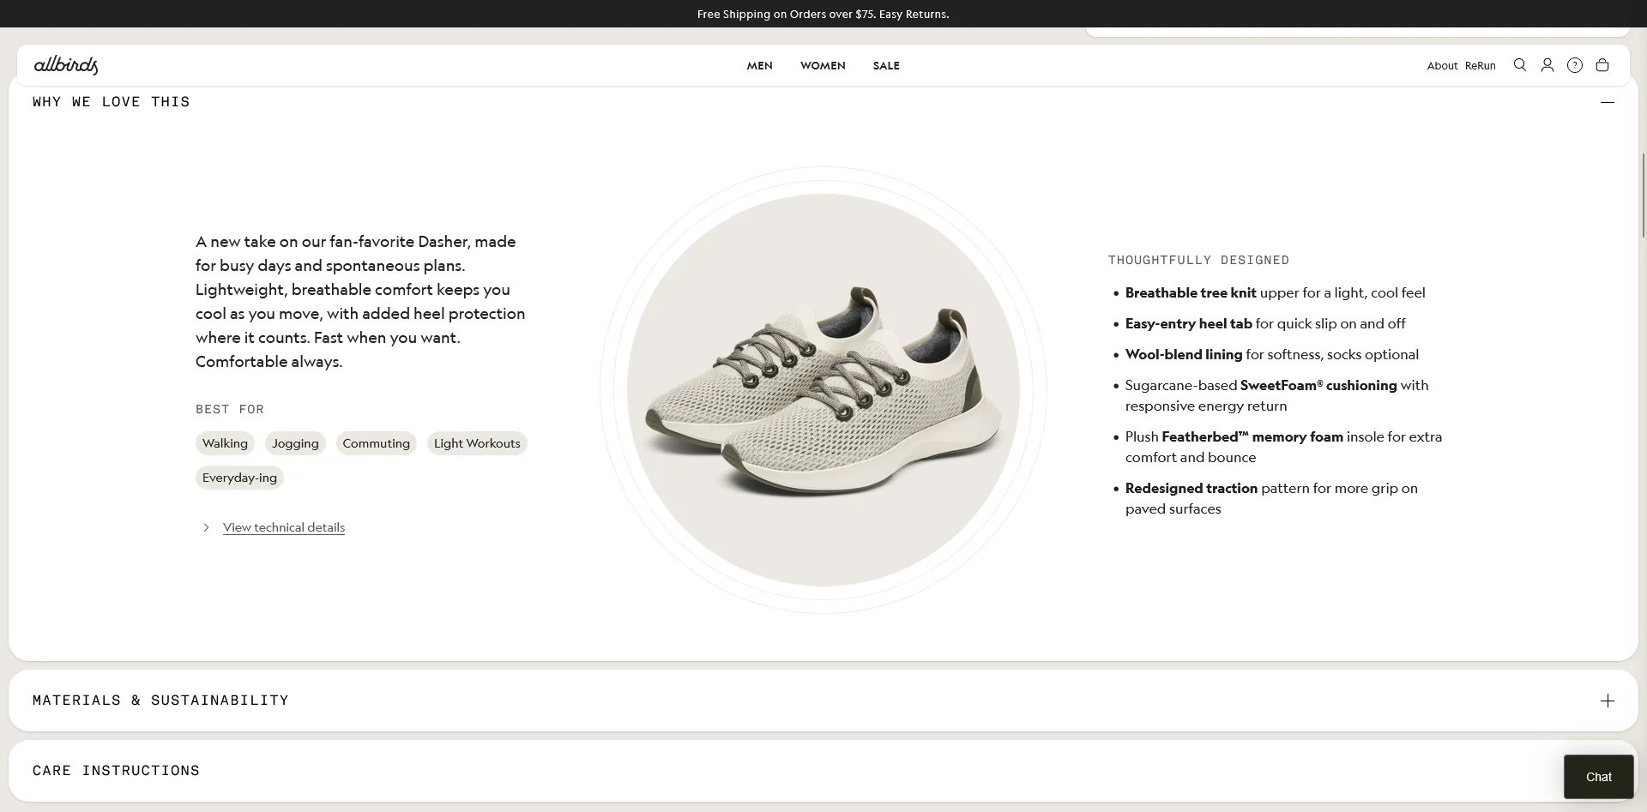This screenshot has width=1647, height=812.
Task: Click the Jogging tag
Action: pyautogui.click(x=295, y=443)
